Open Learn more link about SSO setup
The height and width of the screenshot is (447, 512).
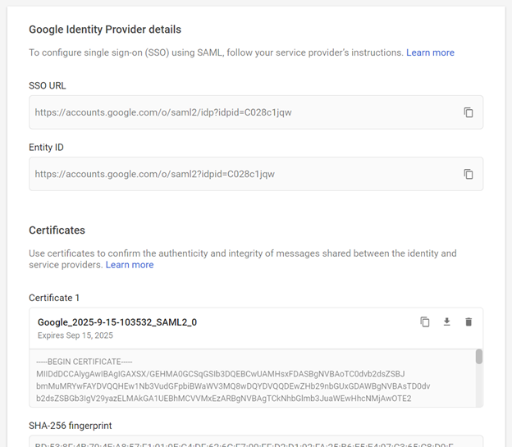tap(430, 52)
